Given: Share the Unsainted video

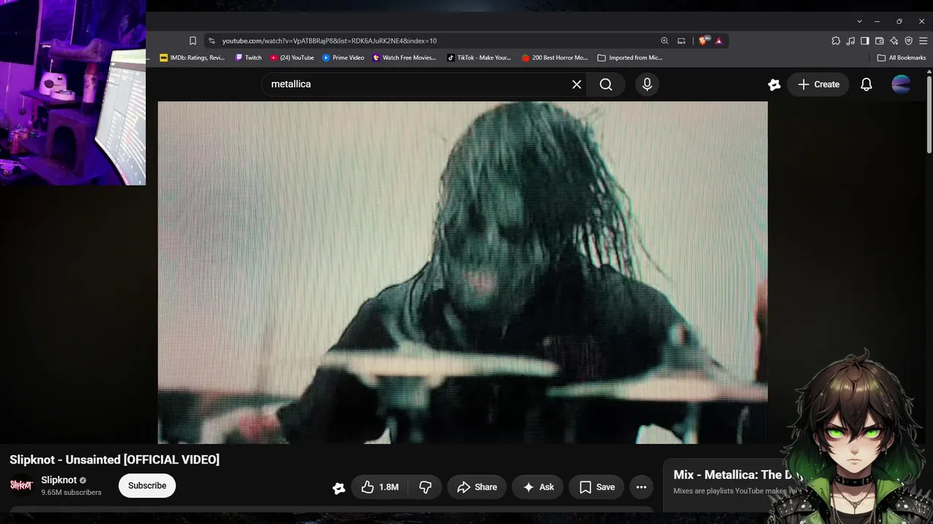Looking at the screenshot, I should pyautogui.click(x=477, y=487).
